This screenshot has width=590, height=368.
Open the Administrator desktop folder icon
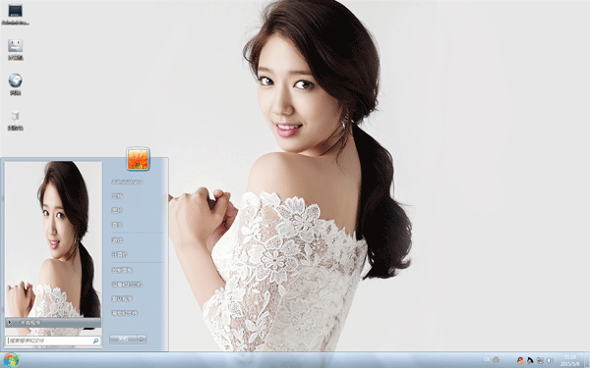pyautogui.click(x=16, y=15)
